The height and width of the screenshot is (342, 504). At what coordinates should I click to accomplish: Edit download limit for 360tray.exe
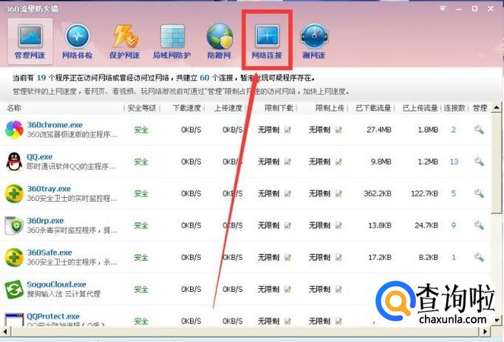(x=287, y=194)
